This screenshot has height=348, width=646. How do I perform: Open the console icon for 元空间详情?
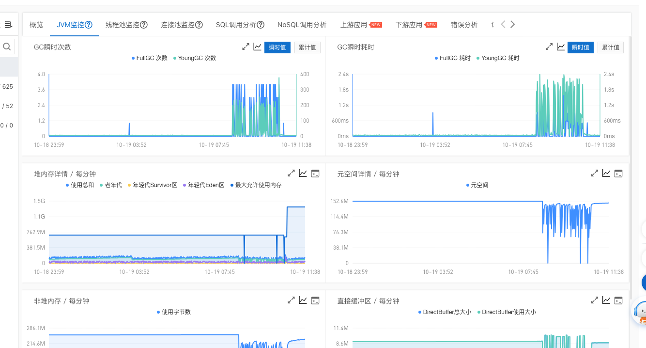(x=618, y=174)
